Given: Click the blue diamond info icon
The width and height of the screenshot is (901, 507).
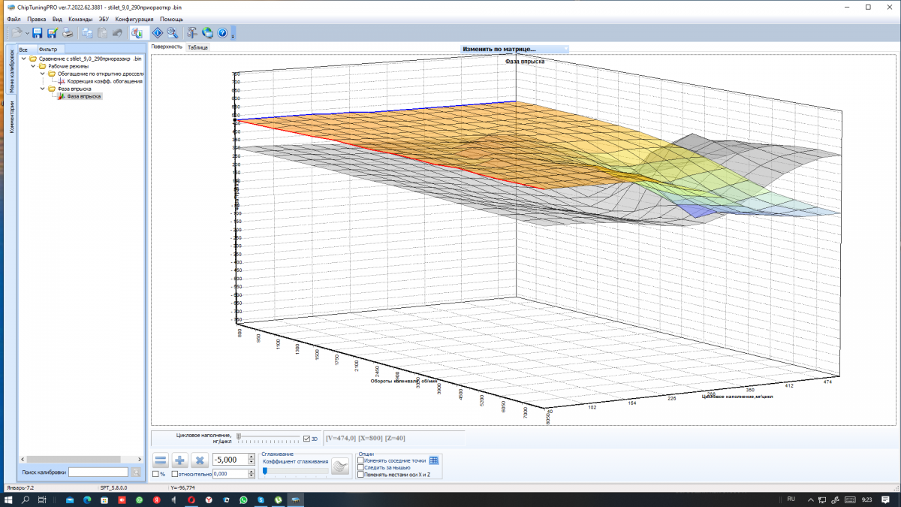Looking at the screenshot, I should click(157, 33).
